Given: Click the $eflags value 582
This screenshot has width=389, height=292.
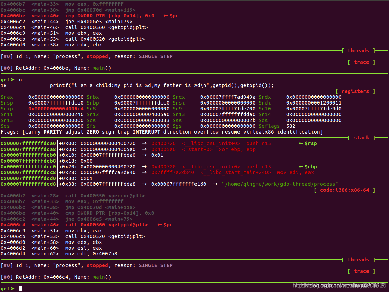Looking at the screenshot, I should (291, 126).
